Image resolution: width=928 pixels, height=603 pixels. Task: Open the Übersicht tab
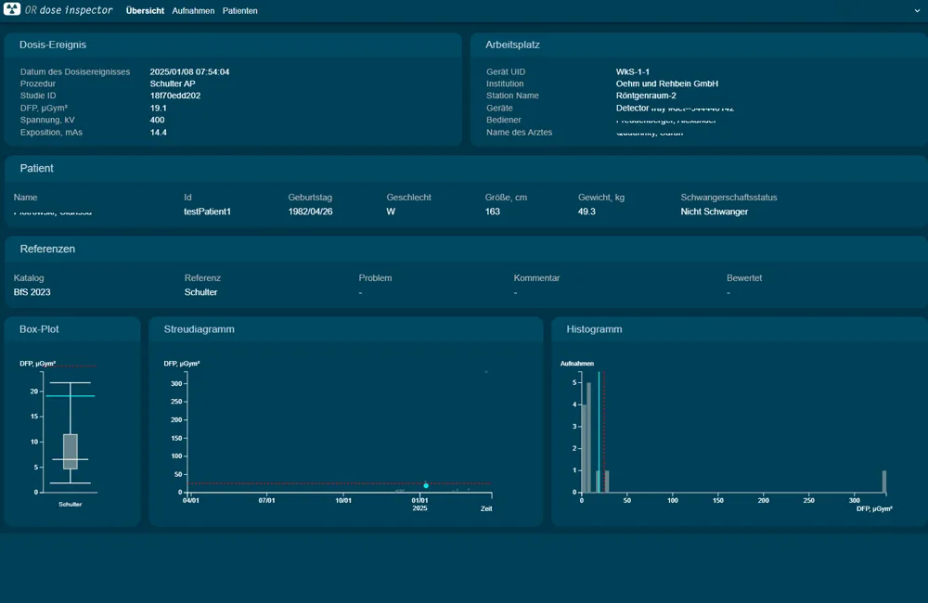145,11
